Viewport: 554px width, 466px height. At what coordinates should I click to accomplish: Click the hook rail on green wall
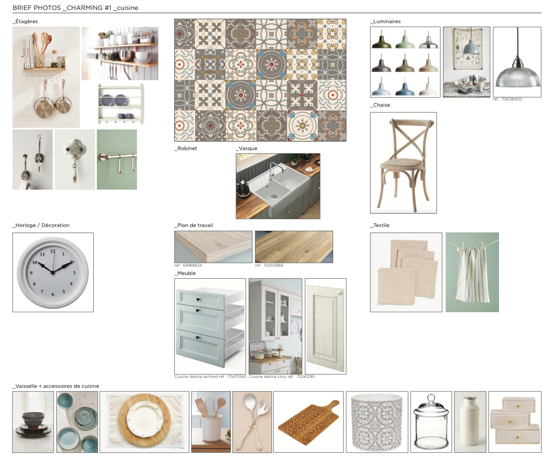point(117,160)
